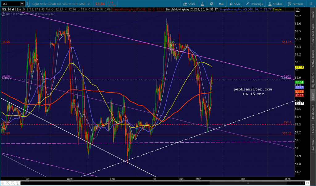This screenshot has width=316, height=186.
Task: Click the green 52.84 price bubble on axis
Action: pyautogui.click(x=299, y=82)
